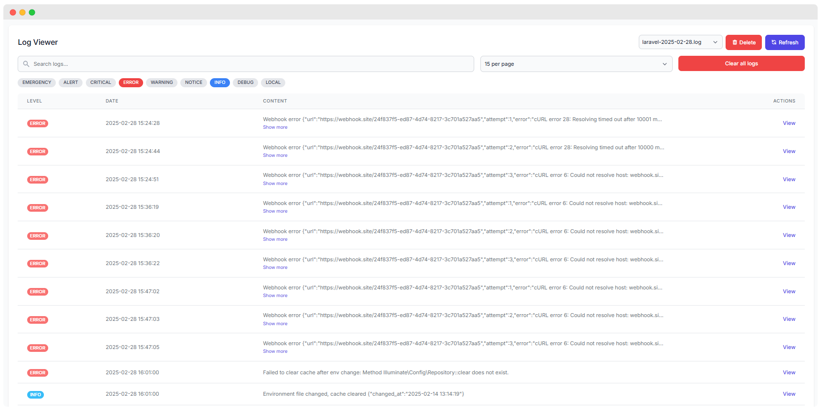
Task: Click the Clear all logs button
Action: (741, 63)
